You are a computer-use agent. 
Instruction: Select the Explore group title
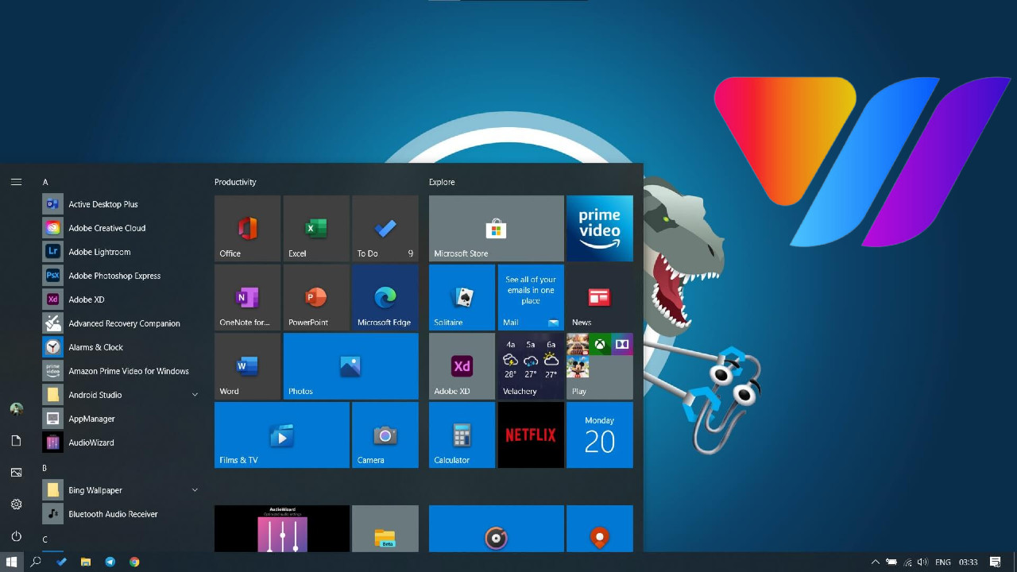click(x=442, y=182)
